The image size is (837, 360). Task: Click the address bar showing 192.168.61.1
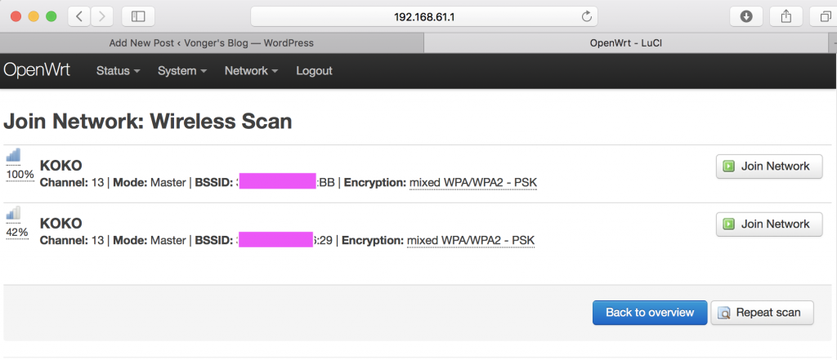424,16
